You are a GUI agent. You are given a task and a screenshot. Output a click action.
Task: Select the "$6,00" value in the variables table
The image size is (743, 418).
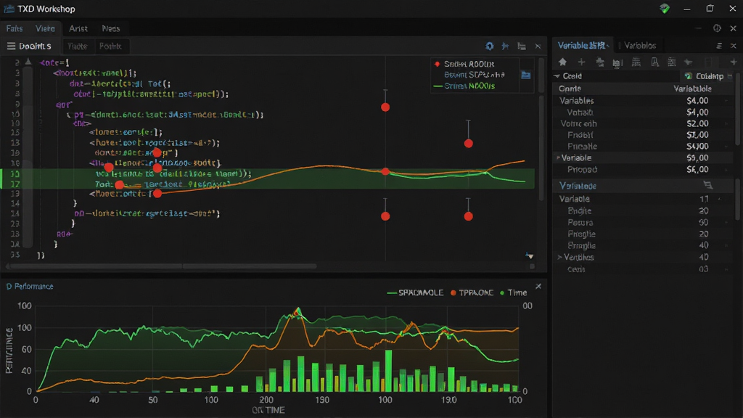[697, 169]
